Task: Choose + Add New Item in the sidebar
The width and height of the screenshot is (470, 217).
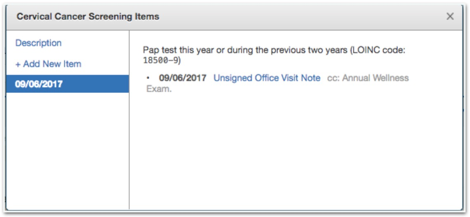Action: pyautogui.click(x=48, y=64)
